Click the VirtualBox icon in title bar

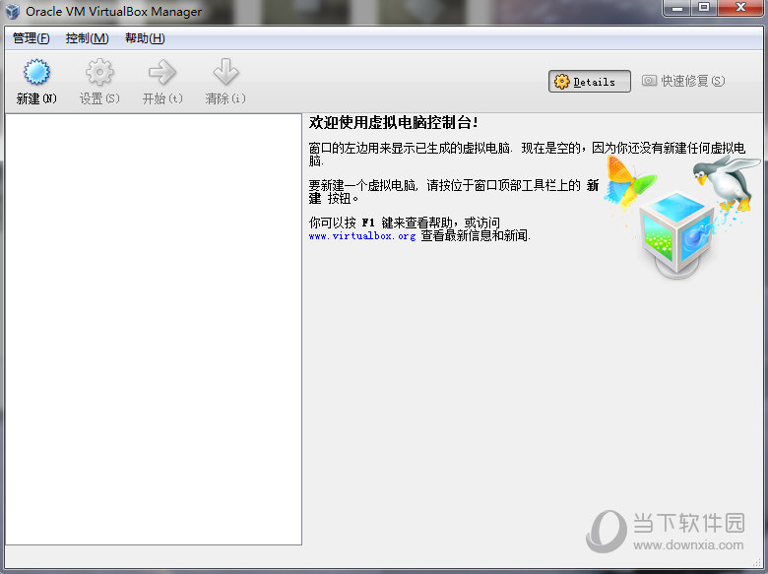(x=13, y=11)
